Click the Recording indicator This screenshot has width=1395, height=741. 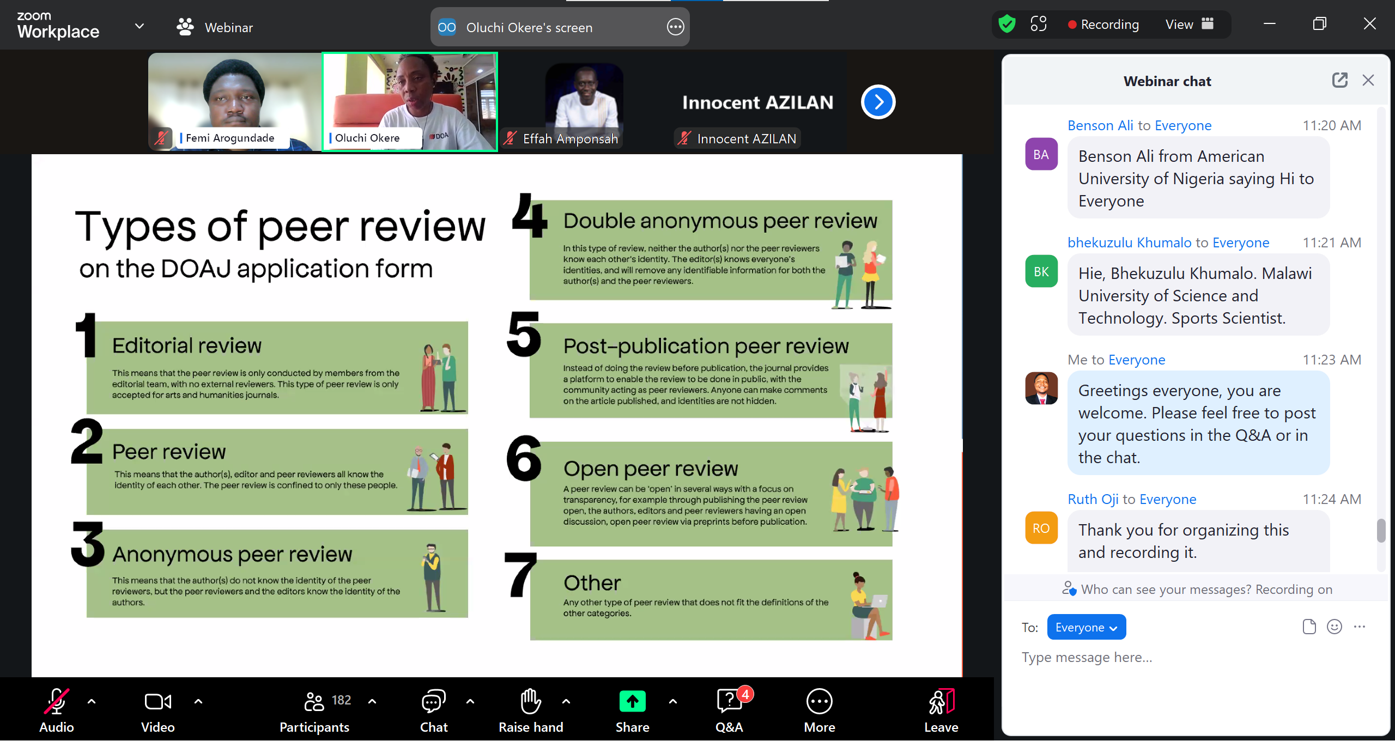pyautogui.click(x=1103, y=25)
